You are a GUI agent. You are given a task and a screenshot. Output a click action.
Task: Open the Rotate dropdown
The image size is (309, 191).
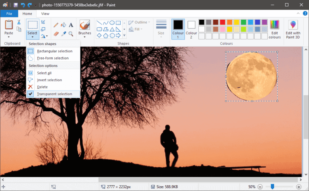[x=43, y=36]
